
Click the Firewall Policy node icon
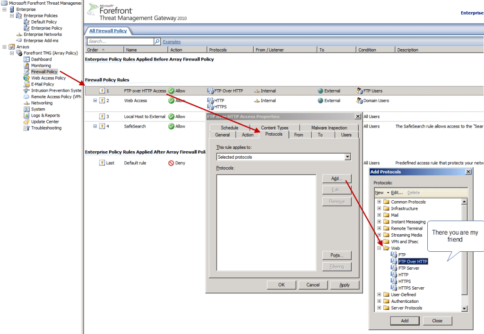pos(26,71)
